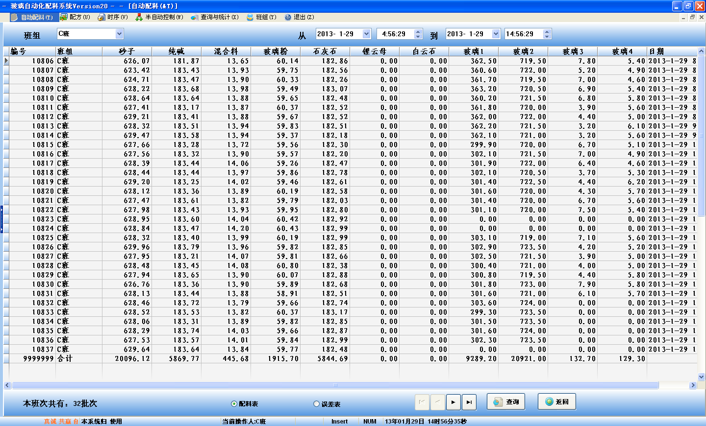Viewport: 706px width, 426px height.
Task: Open the 配方 (recipe) toolbar icon
Action: (64, 17)
